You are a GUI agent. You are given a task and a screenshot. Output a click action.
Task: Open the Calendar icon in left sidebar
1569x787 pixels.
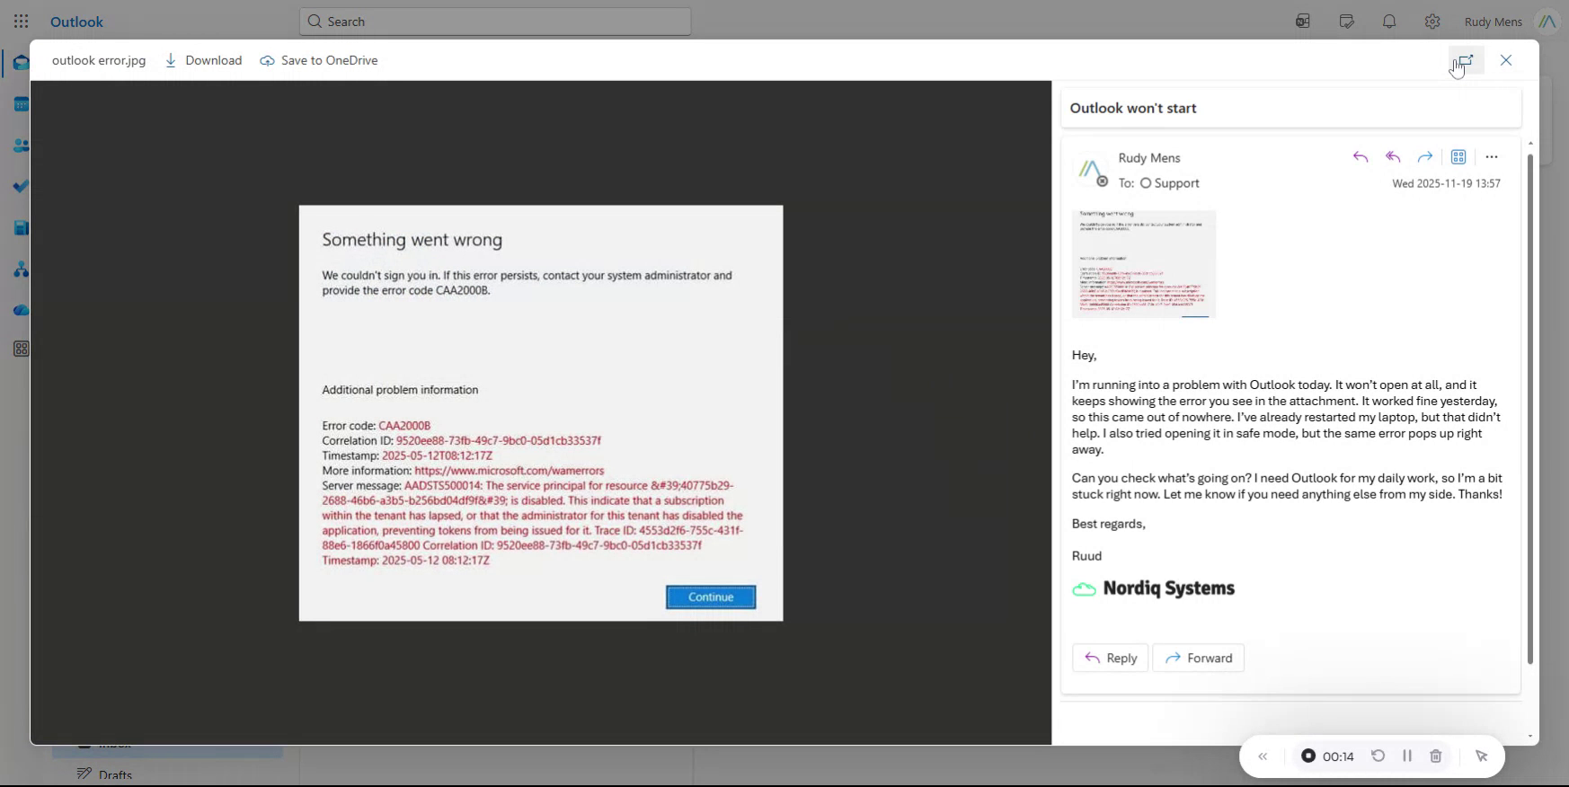(x=21, y=104)
